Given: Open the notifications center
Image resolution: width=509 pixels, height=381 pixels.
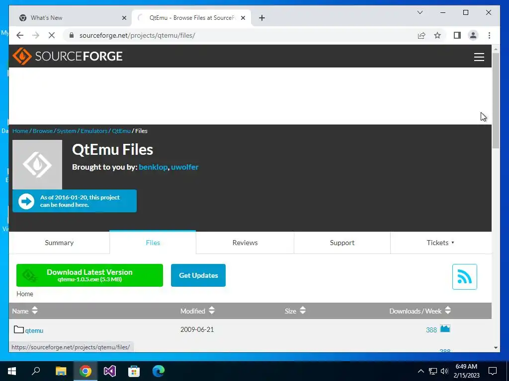Looking at the screenshot, I should 493,371.
